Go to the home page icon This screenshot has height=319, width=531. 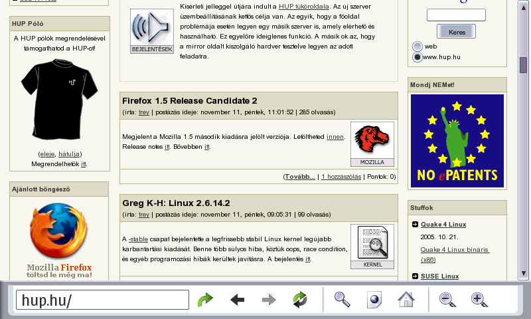coord(406,300)
